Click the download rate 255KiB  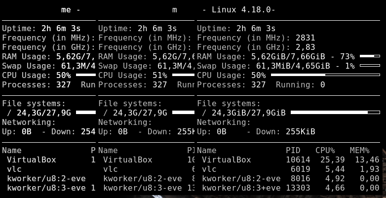click(x=300, y=131)
